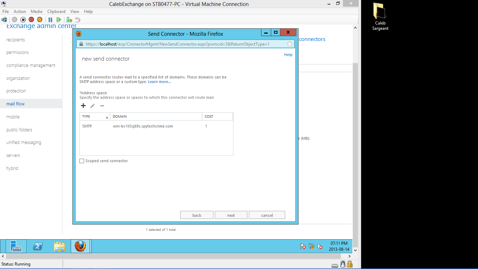The height and width of the screenshot is (269, 478).
Task: Click the Help link in the dialog
Action: pyautogui.click(x=288, y=55)
